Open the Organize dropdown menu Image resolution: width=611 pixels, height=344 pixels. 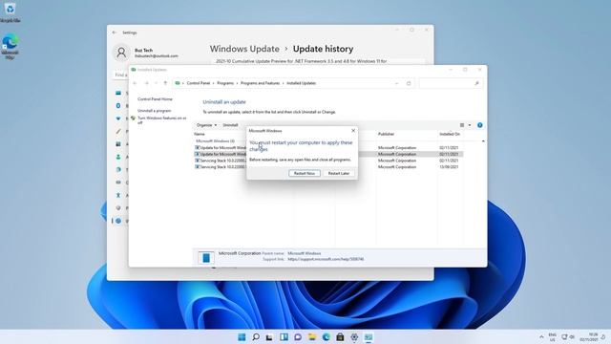[x=206, y=125]
